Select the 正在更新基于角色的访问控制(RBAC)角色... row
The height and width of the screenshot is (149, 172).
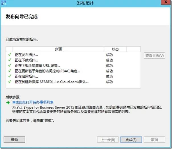pyautogui.click(x=73, y=71)
